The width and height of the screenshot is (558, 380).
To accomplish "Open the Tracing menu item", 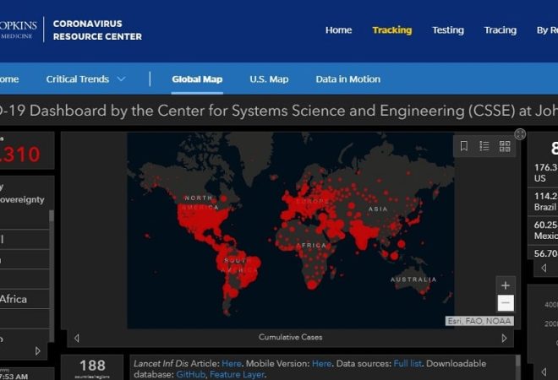I will (500, 30).
